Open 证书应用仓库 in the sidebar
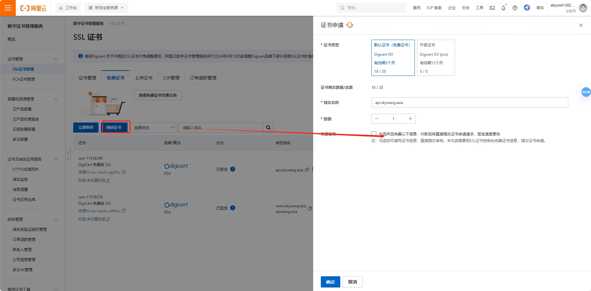Viewport: 591px width, 291px height. point(24,200)
